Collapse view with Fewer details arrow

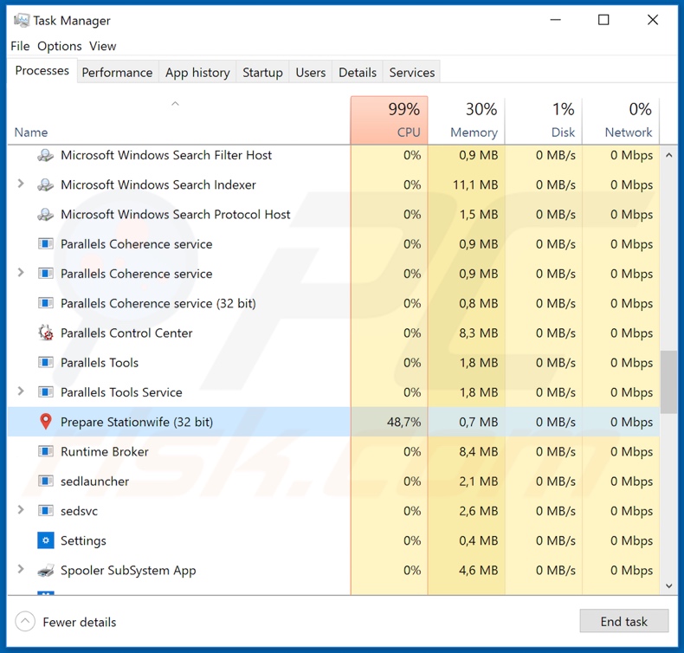[x=25, y=621]
